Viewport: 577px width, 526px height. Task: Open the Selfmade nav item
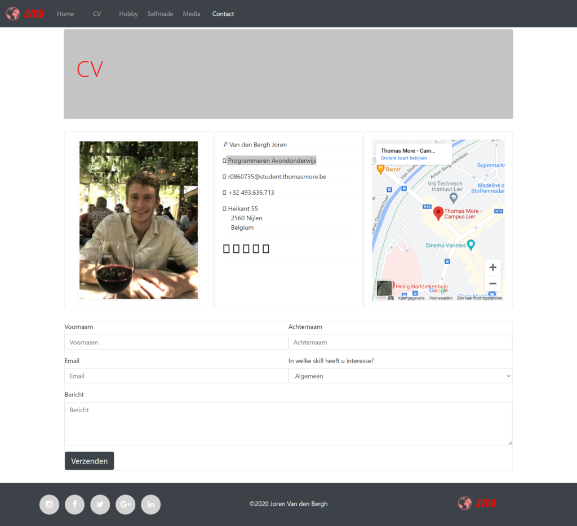pyautogui.click(x=160, y=14)
